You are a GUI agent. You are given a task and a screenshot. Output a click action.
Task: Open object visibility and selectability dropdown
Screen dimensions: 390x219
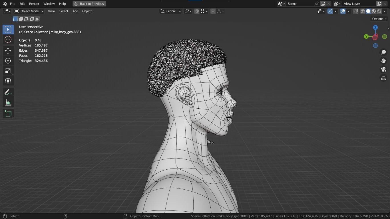pyautogui.click(x=321, y=11)
